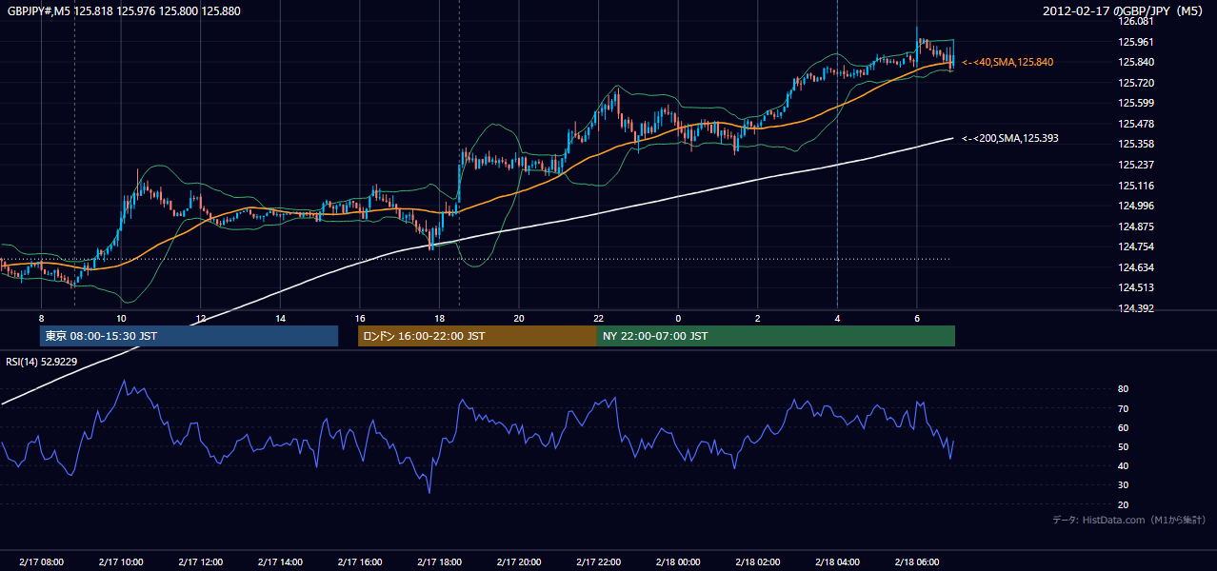Click price axis label 124.875

tap(1137, 226)
